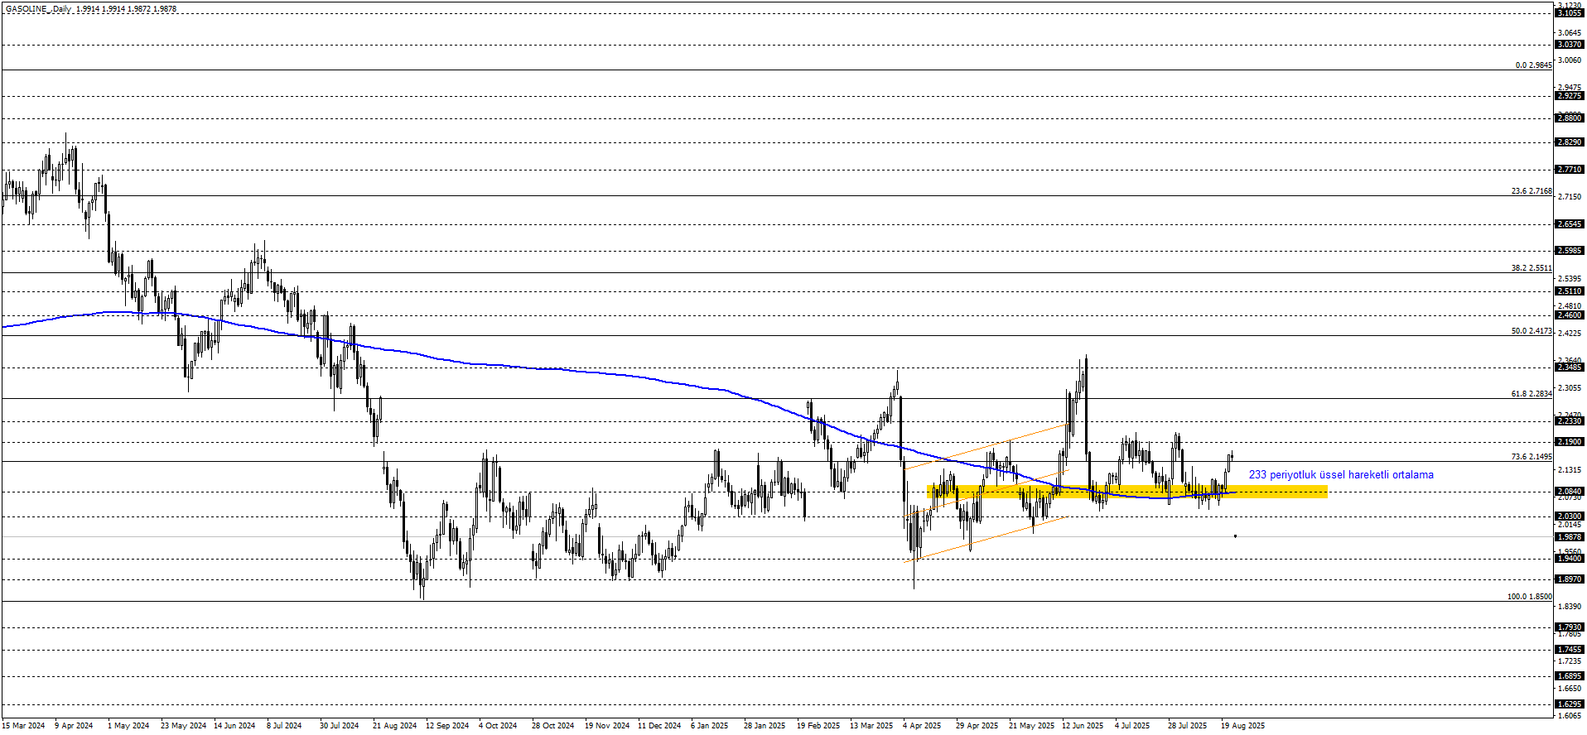Select the 1.6895 price level tag
Viewport: 1587px width, 735px height.
pyautogui.click(x=1570, y=676)
